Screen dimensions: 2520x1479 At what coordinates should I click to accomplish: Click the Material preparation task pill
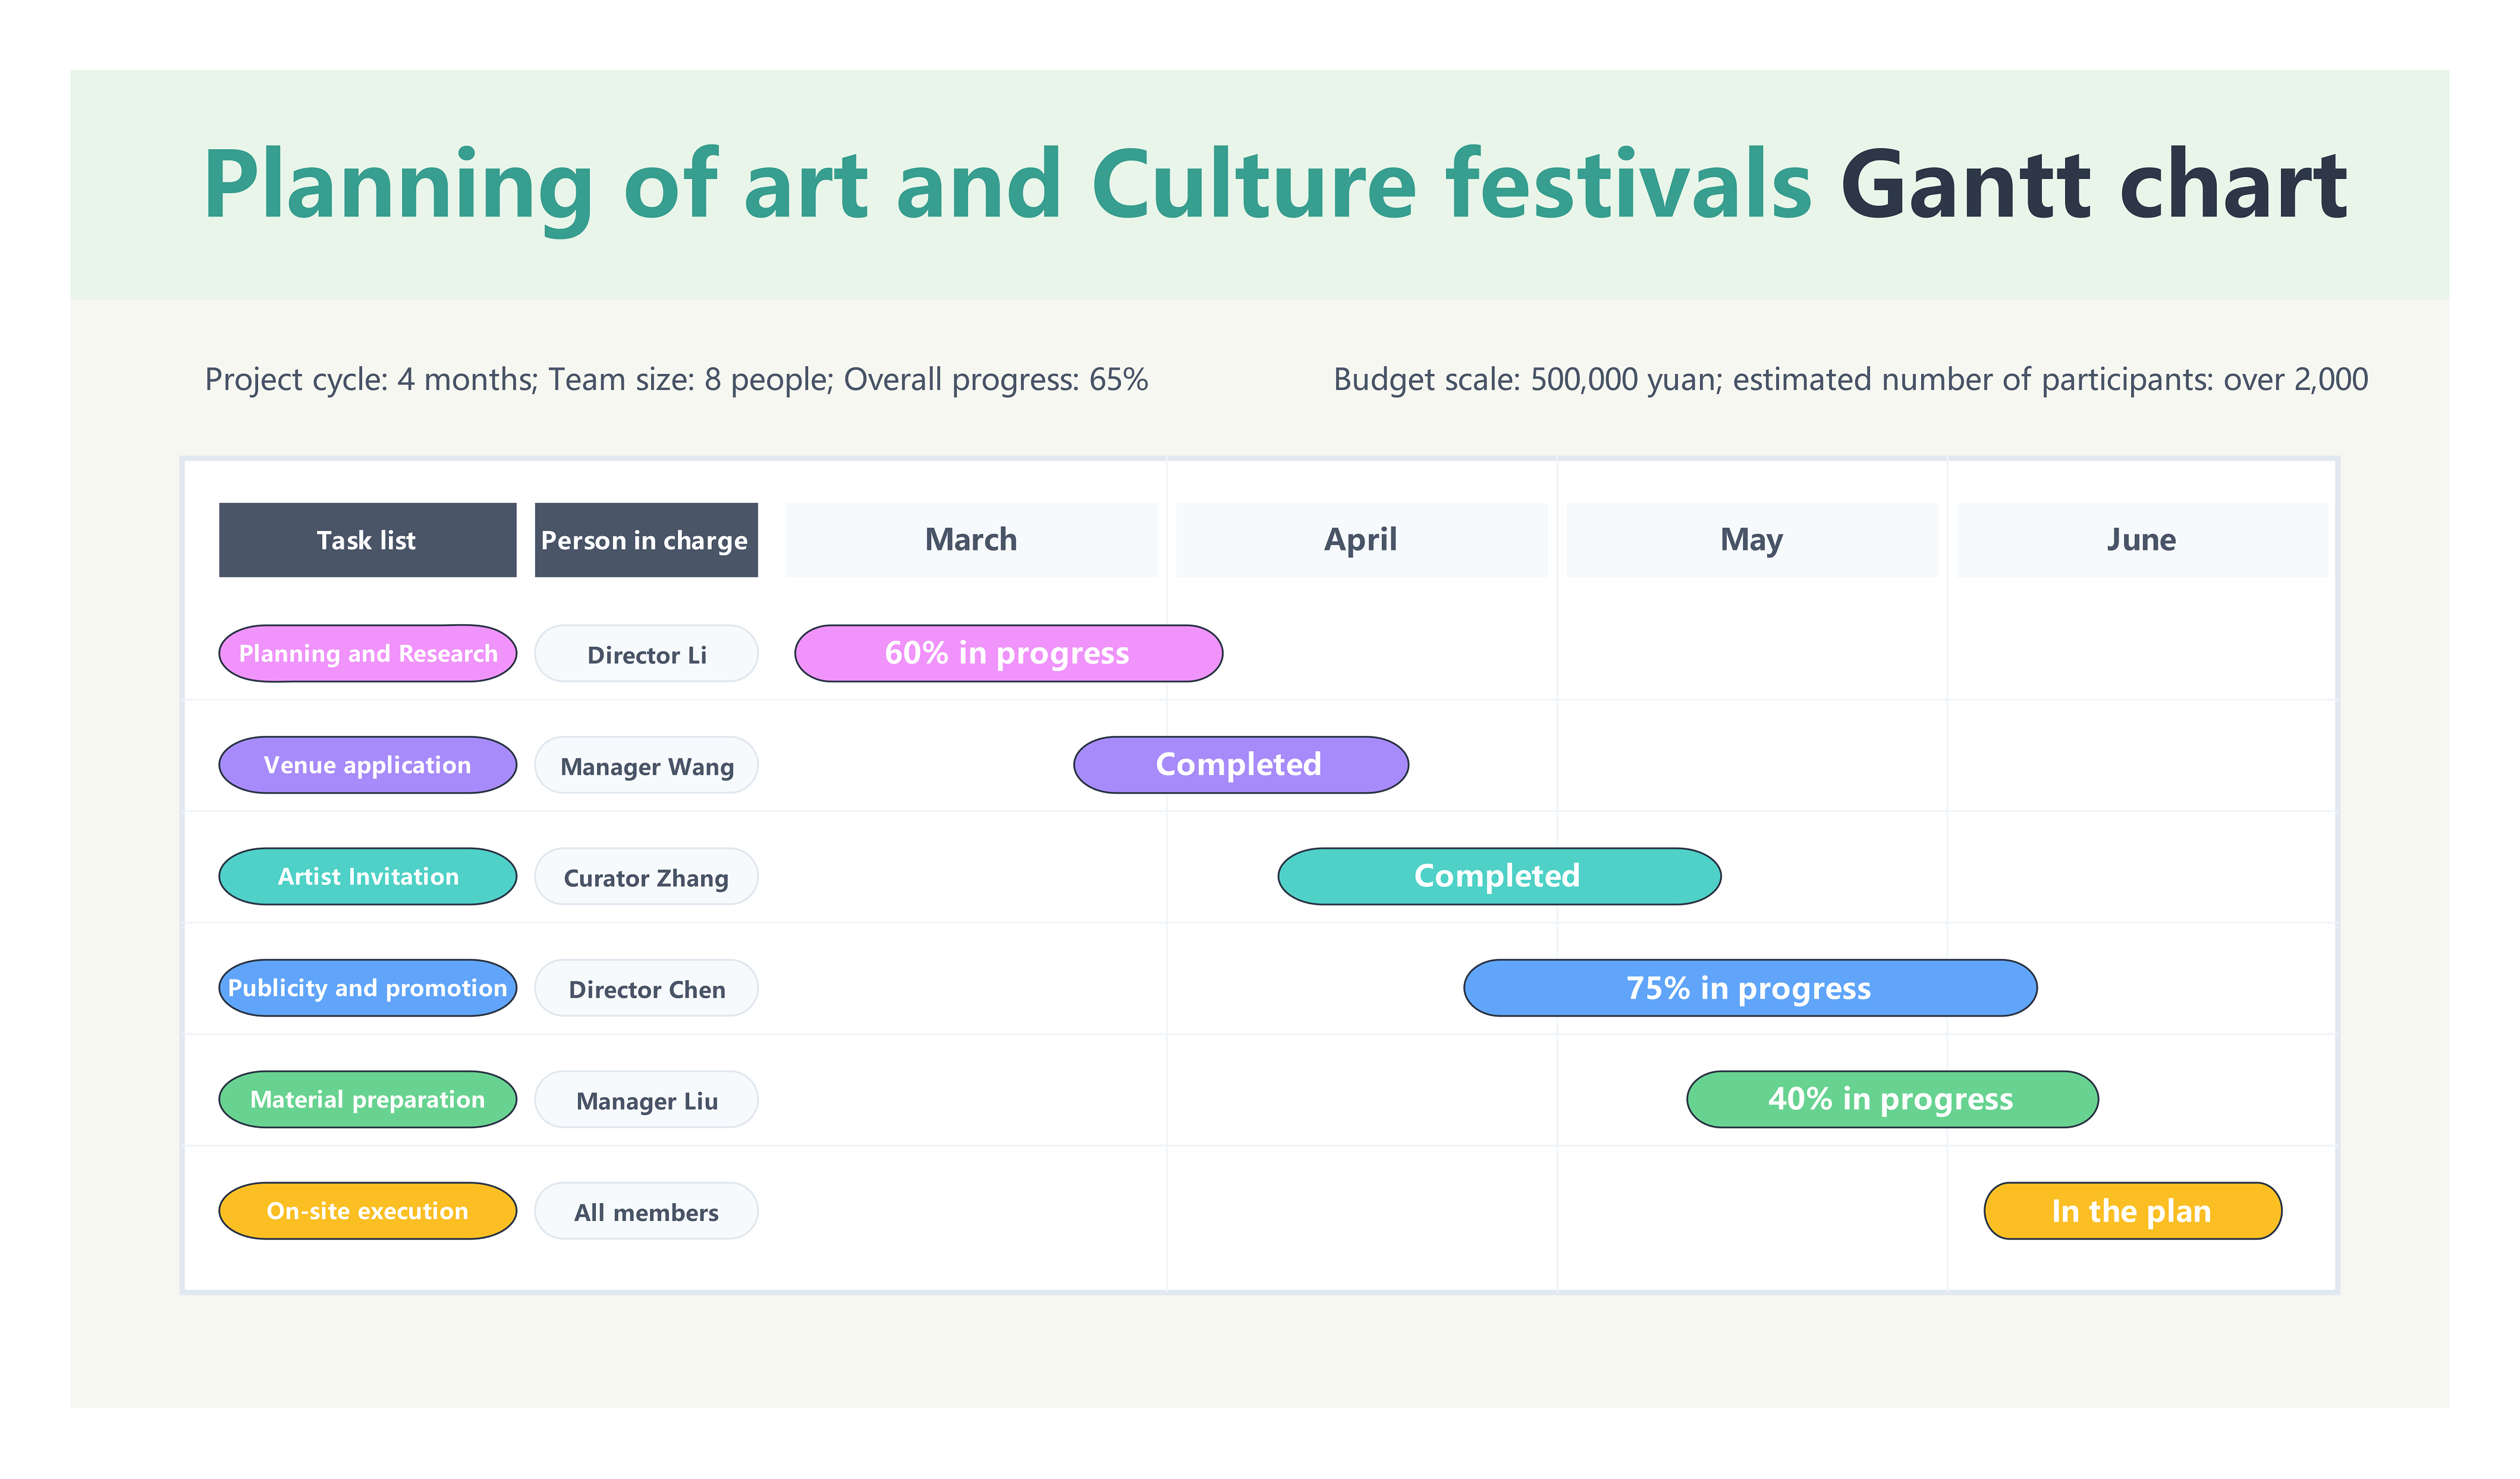(x=367, y=1099)
